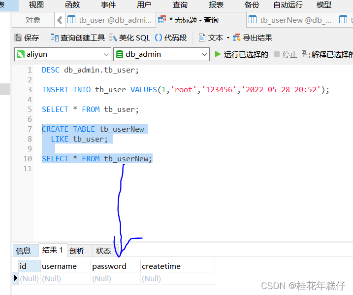Image resolution: width=353 pixels, height=295 pixels.
Task: Click the db_admin database cylinder icon
Action: 120,54
